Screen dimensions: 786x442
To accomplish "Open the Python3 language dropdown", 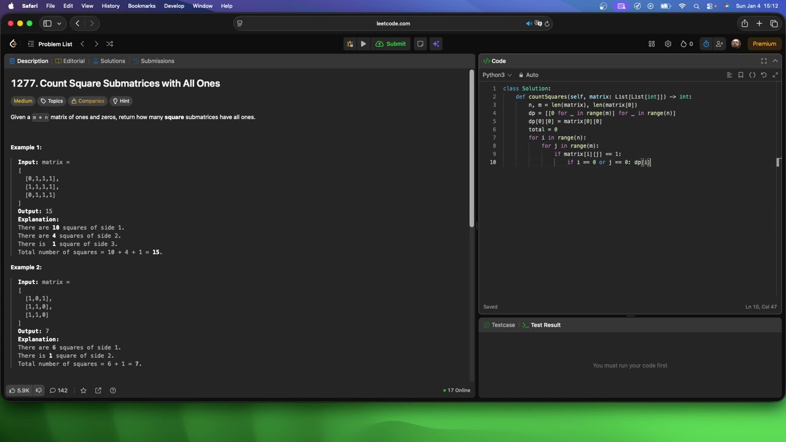I will pos(497,75).
